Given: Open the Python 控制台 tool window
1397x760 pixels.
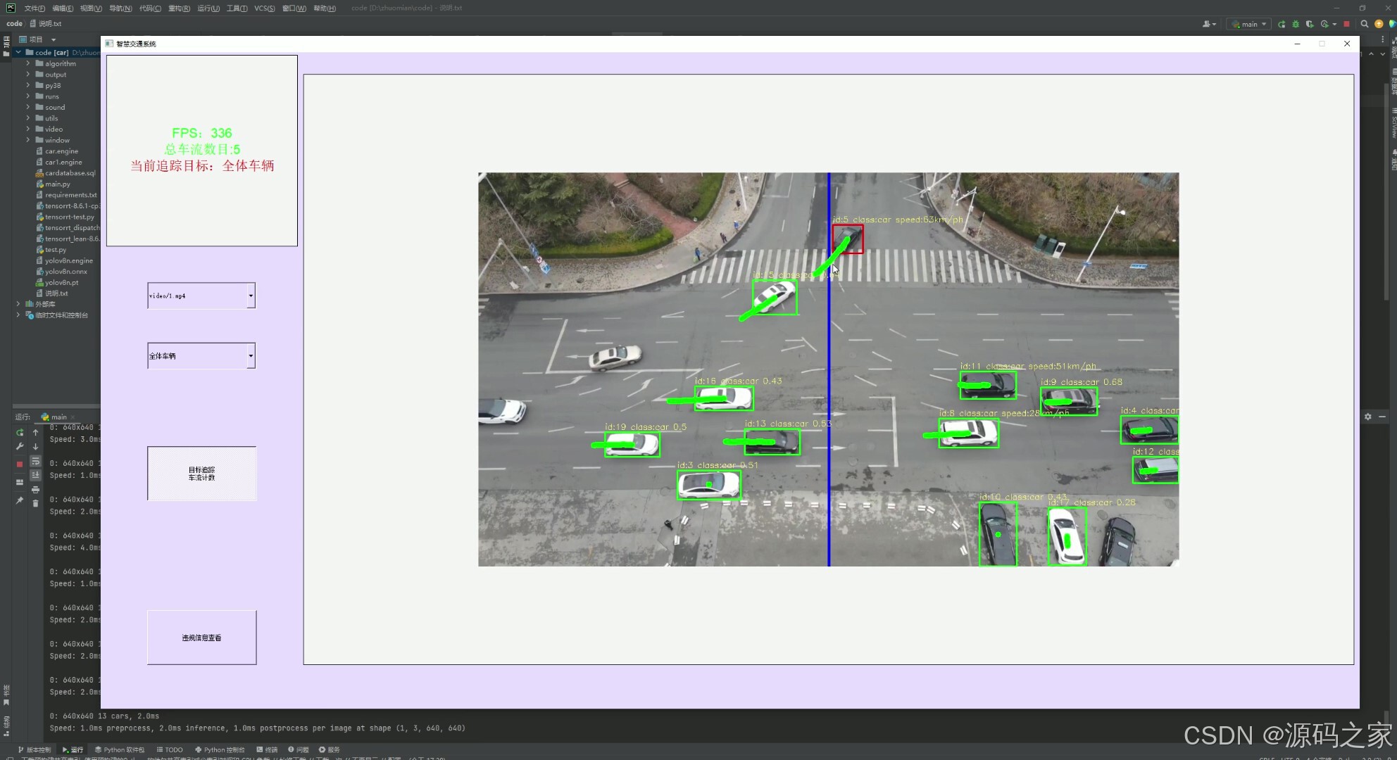Looking at the screenshot, I should (x=220, y=749).
